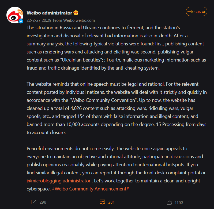Select the like count 1193

point(179,203)
